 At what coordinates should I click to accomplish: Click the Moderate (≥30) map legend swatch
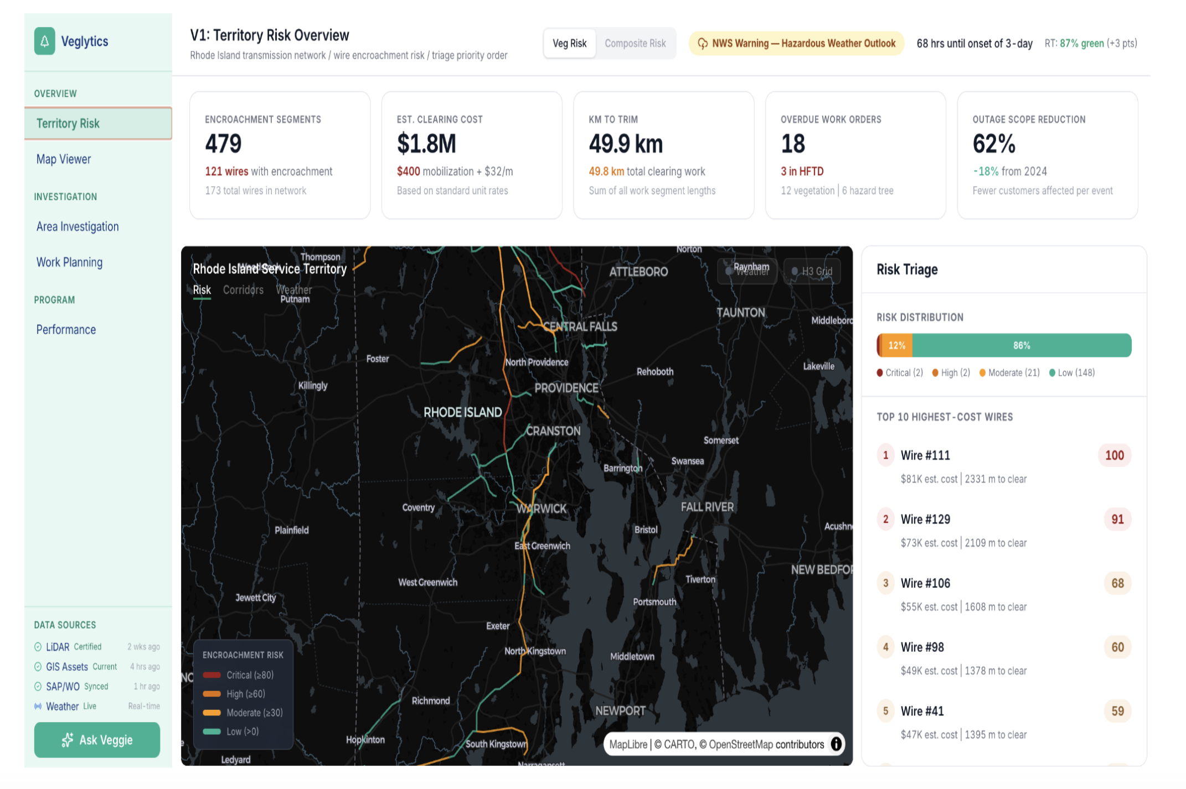[x=212, y=713]
